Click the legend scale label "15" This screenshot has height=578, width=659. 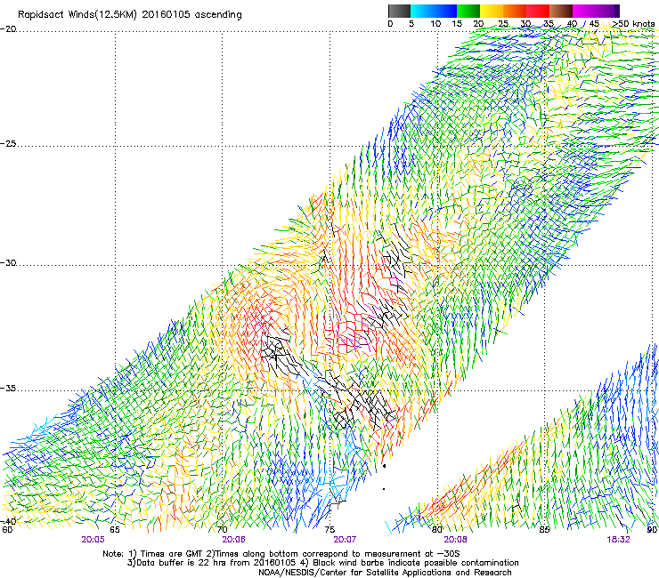(x=457, y=24)
